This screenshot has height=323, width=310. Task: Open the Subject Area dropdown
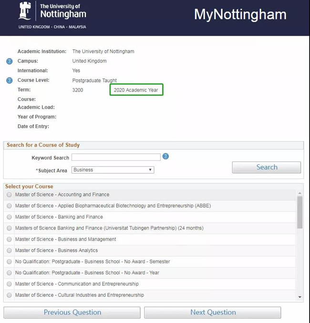113,170
